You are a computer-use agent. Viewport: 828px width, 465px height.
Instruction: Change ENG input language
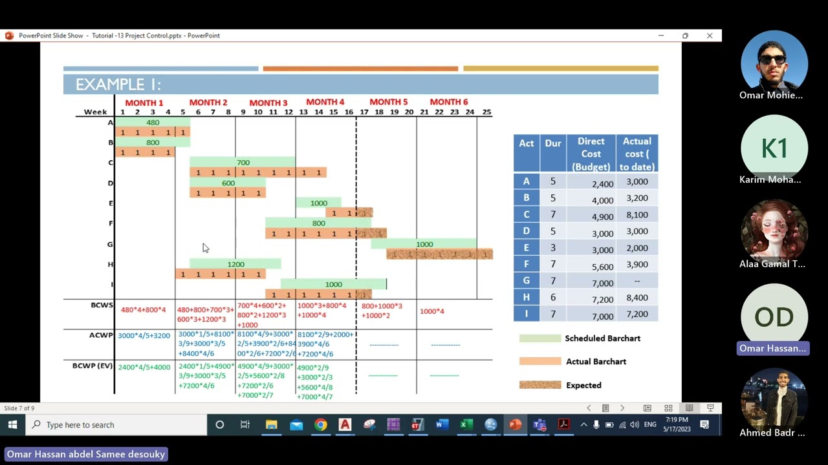coord(650,424)
